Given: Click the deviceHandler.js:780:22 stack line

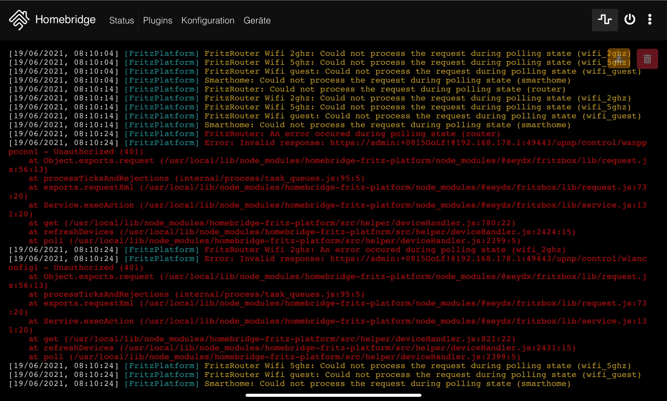Looking at the screenshot, I should (x=272, y=223).
